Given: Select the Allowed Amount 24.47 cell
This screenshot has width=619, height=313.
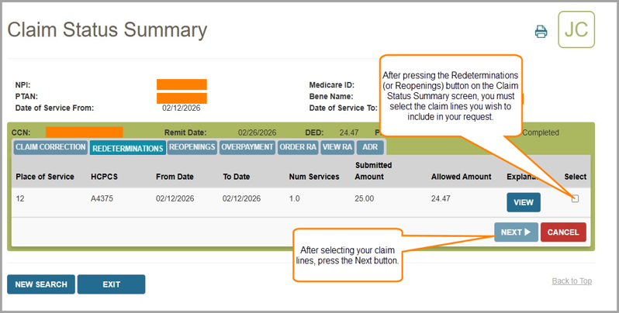Looking at the screenshot, I should click(x=441, y=198).
